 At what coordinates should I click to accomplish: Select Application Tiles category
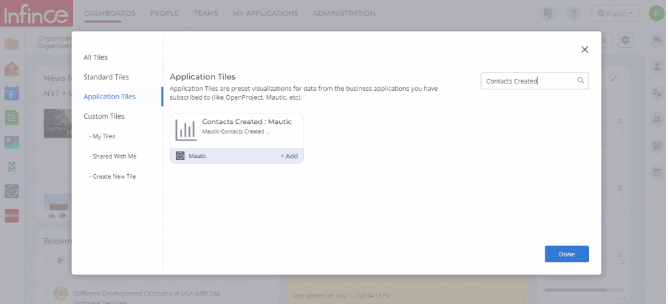(110, 97)
